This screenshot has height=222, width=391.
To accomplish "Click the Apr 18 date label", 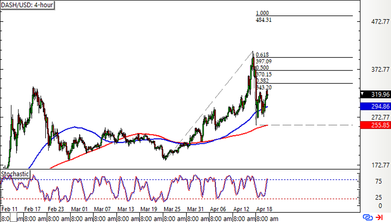I will pos(264,209).
